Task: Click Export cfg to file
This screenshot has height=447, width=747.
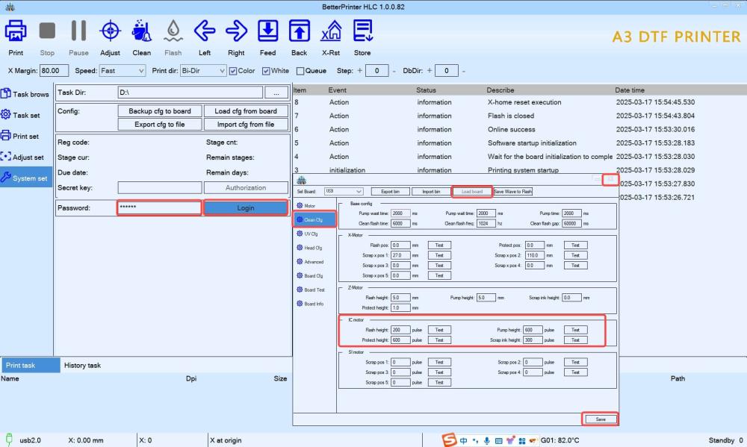Action: click(x=160, y=124)
